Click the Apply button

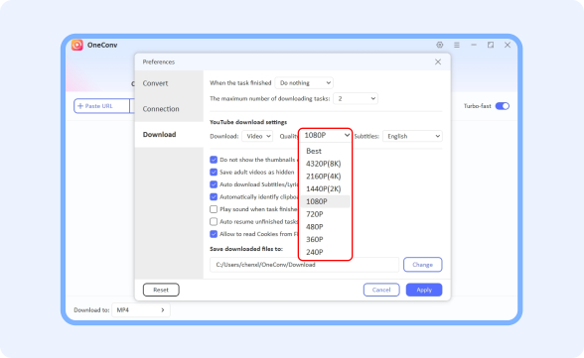pos(424,290)
